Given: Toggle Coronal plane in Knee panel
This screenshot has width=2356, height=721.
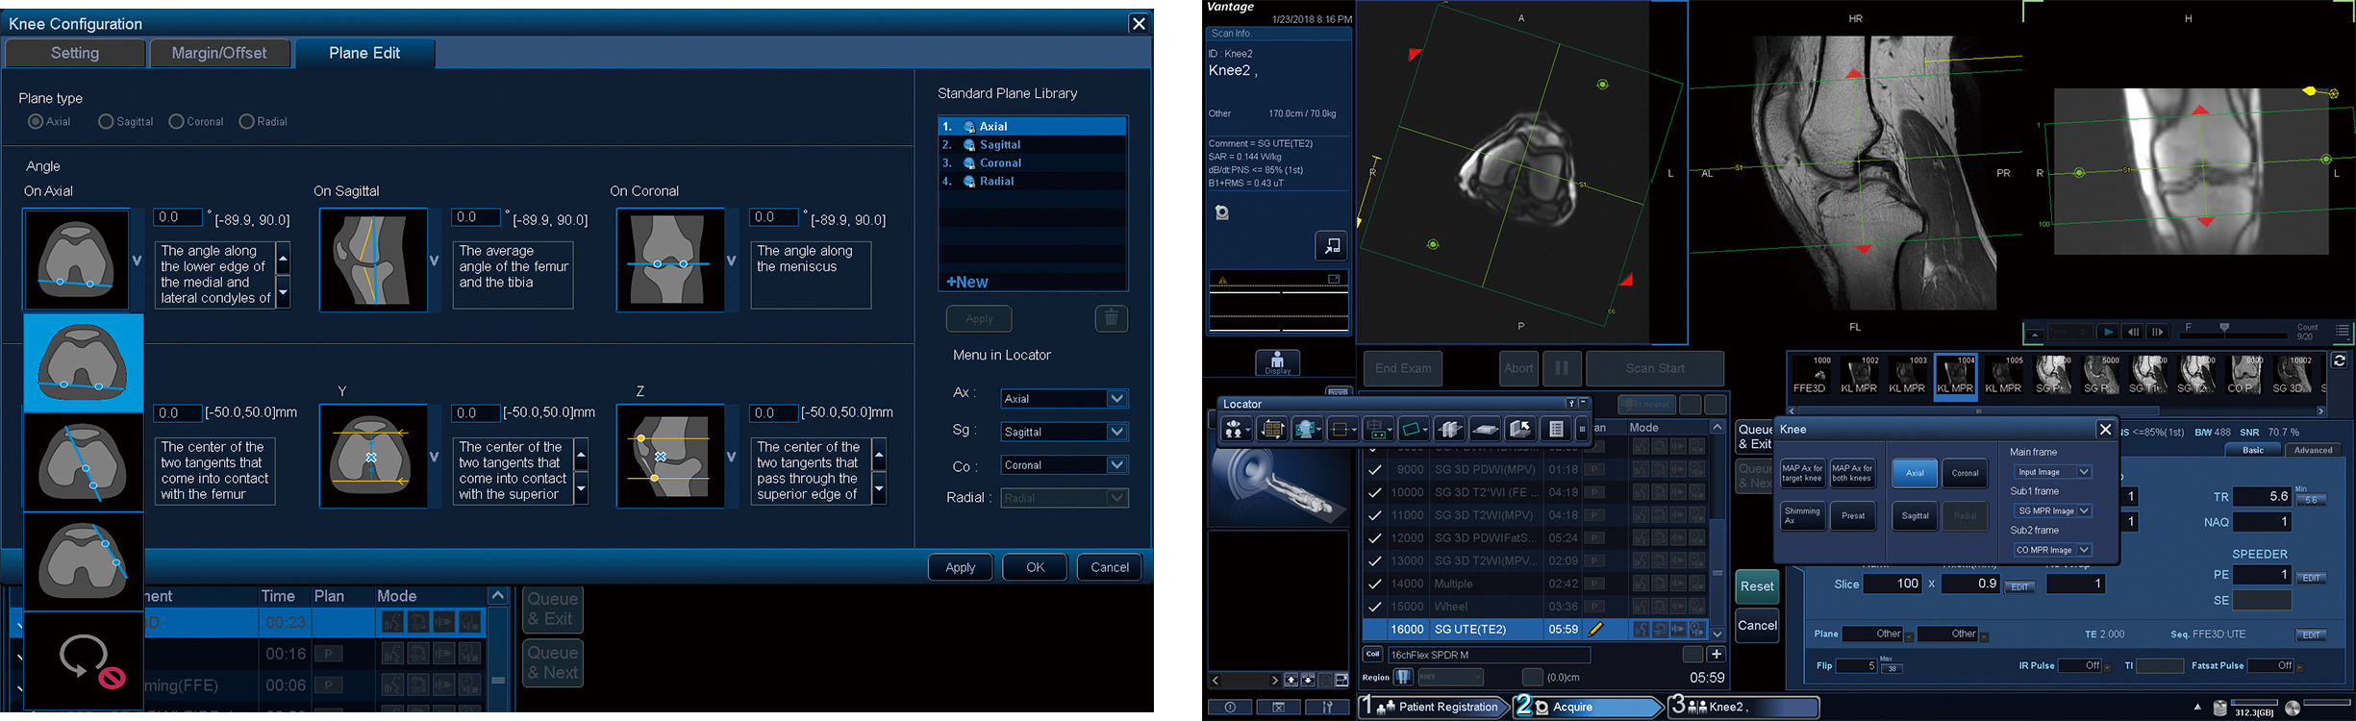Looking at the screenshot, I should pos(1965,473).
